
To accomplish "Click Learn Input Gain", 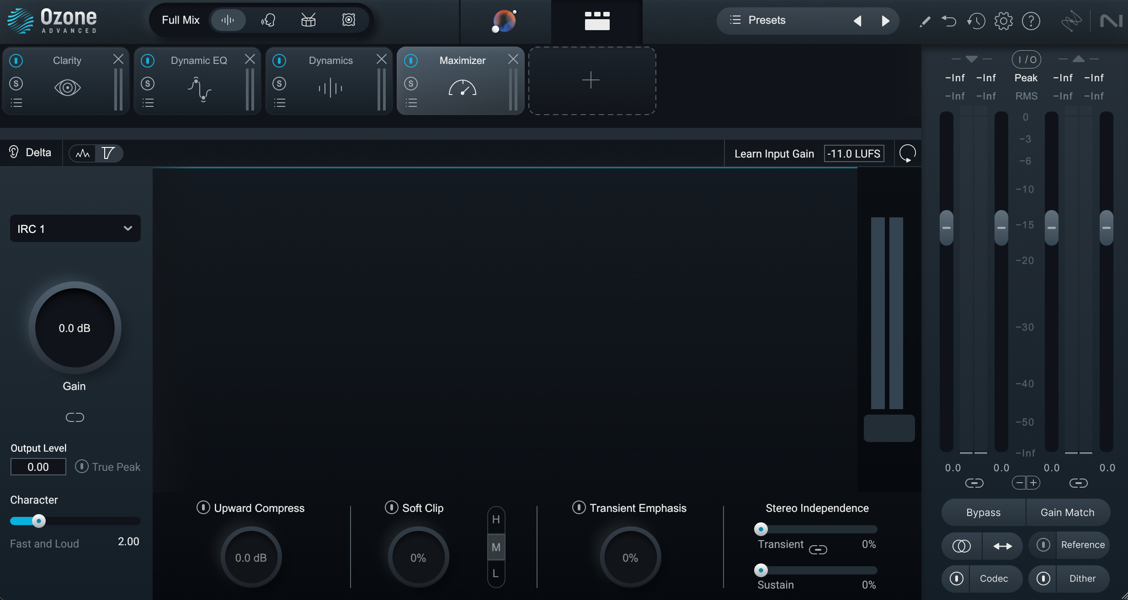I will (x=774, y=154).
